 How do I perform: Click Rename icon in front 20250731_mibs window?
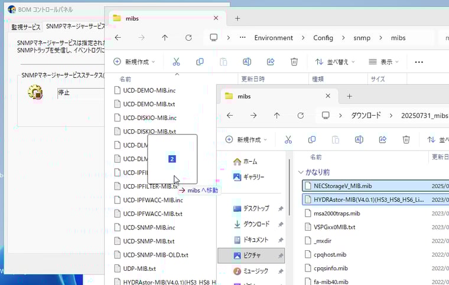(359, 139)
